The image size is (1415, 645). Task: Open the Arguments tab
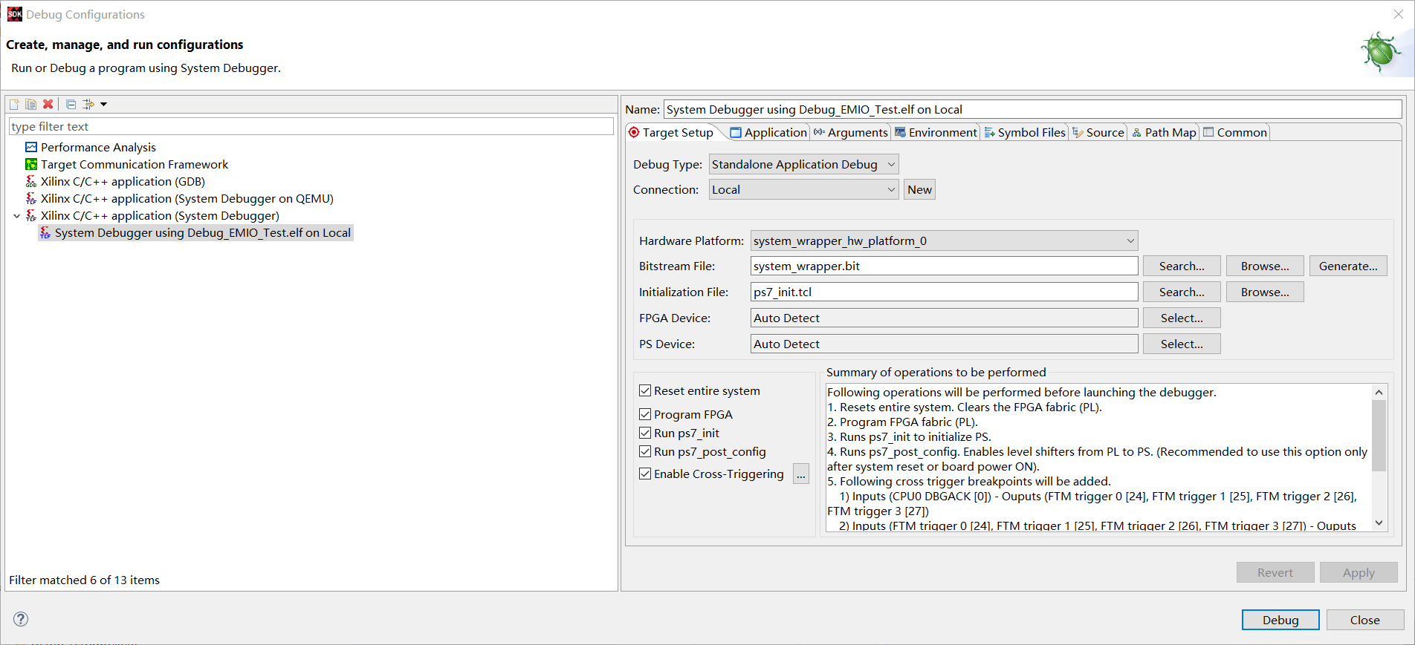[850, 132]
